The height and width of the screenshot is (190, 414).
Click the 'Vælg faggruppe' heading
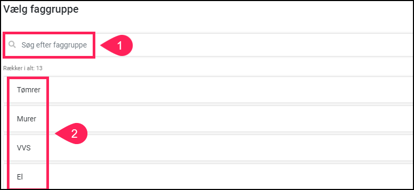[x=41, y=9]
